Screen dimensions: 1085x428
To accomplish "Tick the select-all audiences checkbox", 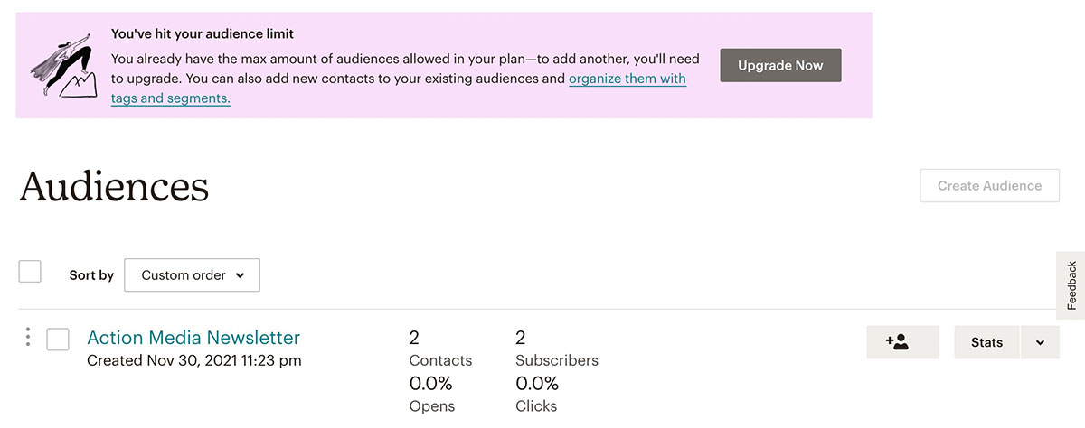I will click(30, 272).
